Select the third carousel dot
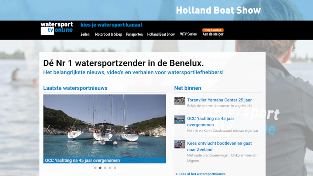The width and height of the screenshot is (313, 176). click(x=105, y=168)
